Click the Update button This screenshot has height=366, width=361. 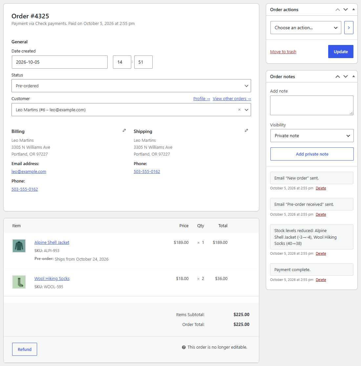341,52
